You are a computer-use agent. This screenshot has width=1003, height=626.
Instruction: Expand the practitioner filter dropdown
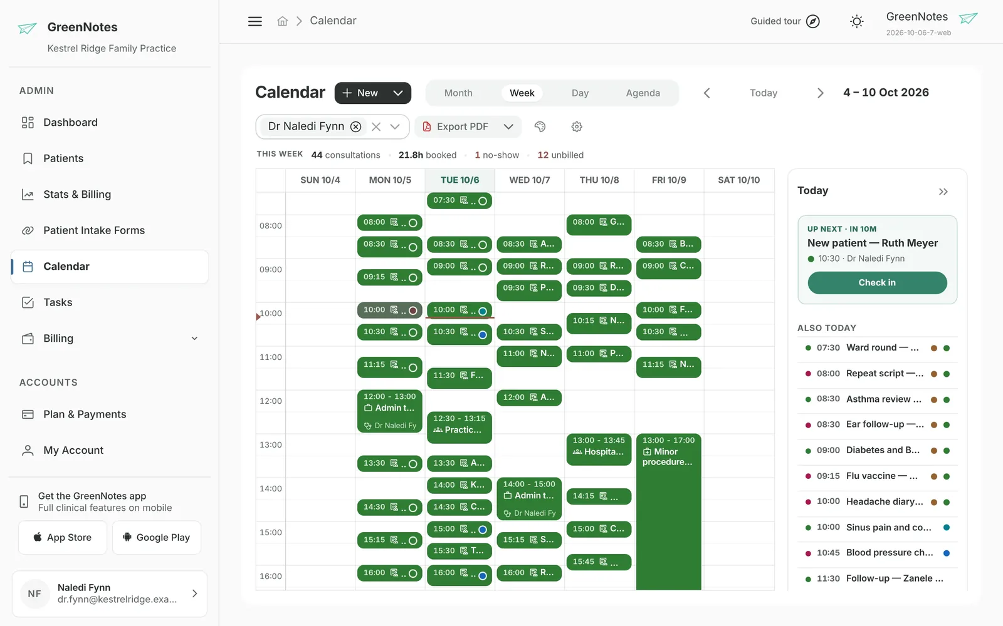(395, 126)
